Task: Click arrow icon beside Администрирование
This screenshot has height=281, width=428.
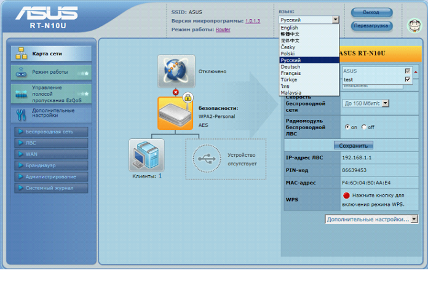Action: pyautogui.click(x=20, y=176)
